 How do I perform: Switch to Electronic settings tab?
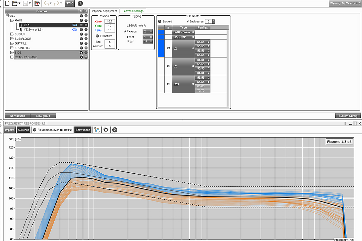(x=132, y=11)
